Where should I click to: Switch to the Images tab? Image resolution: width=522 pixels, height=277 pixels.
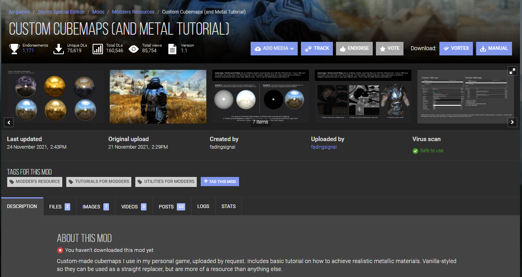[96, 206]
